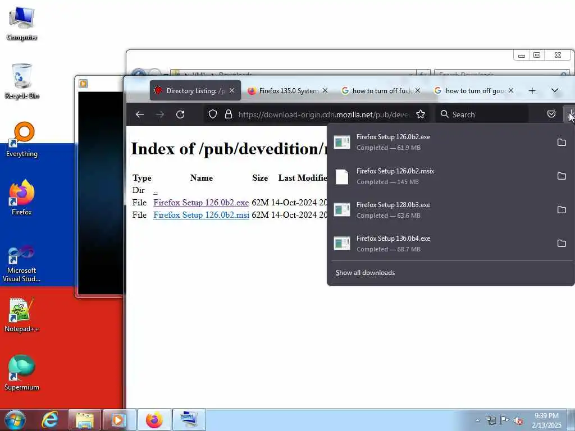Show folder for Firefox Setup 126.0b2.exe download

(562, 142)
